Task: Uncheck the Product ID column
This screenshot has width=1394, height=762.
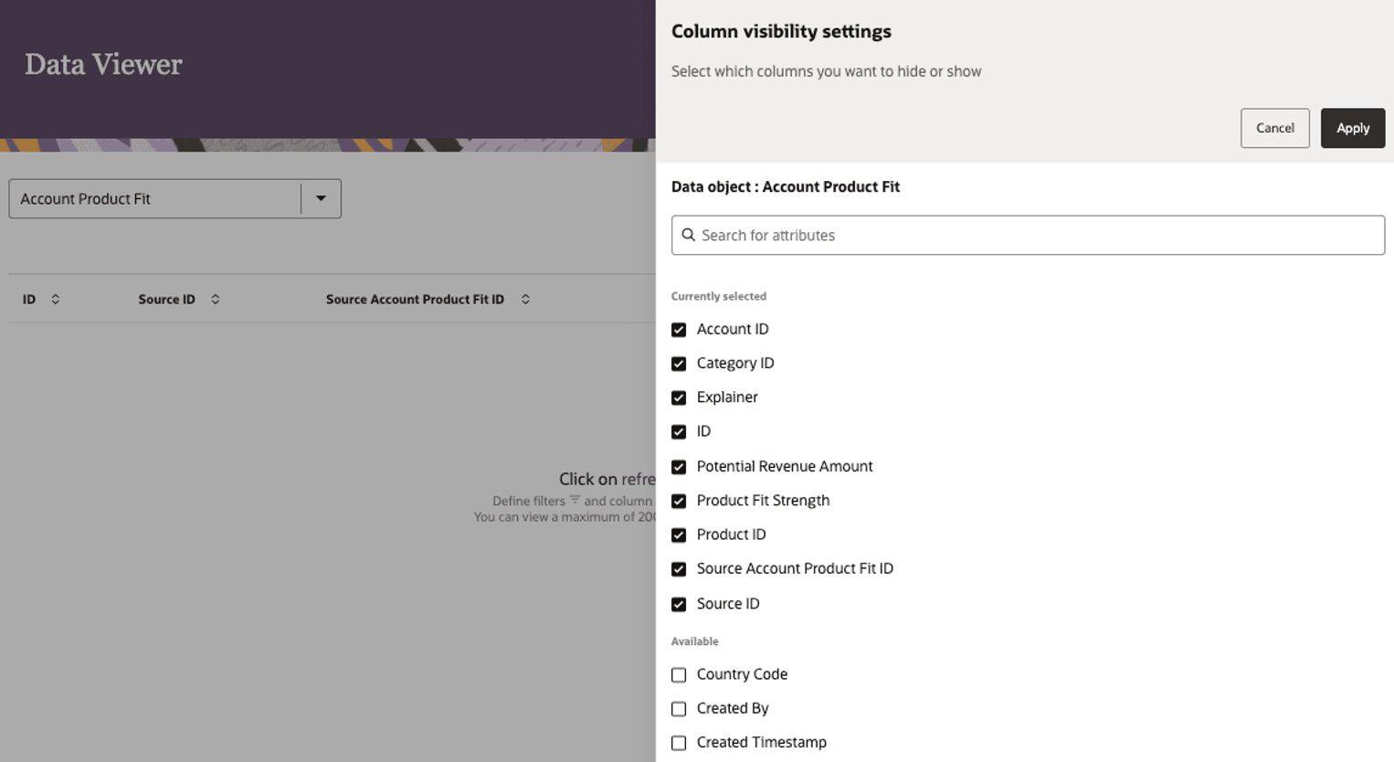Action: [680, 534]
